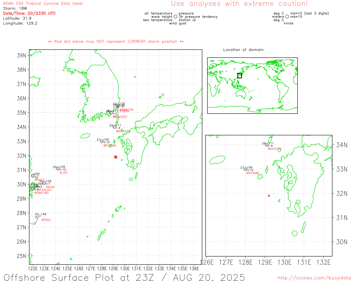Viewport: 351px width, 281px height.
Task: Click the KLUX station label
Action: coord(63,173)
